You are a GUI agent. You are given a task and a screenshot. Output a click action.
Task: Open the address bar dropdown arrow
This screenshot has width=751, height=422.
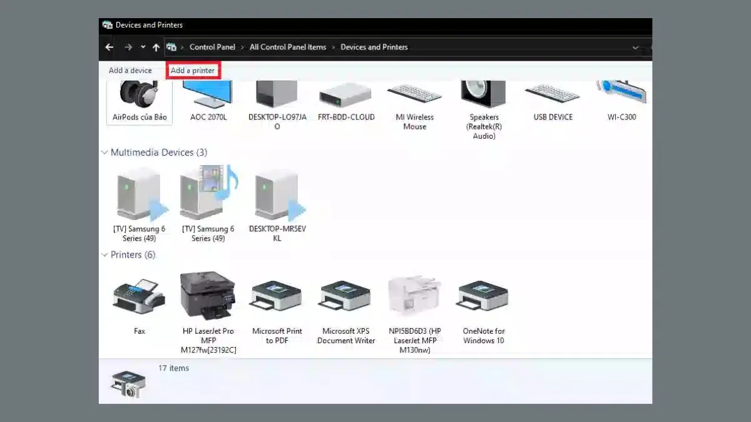click(x=635, y=47)
